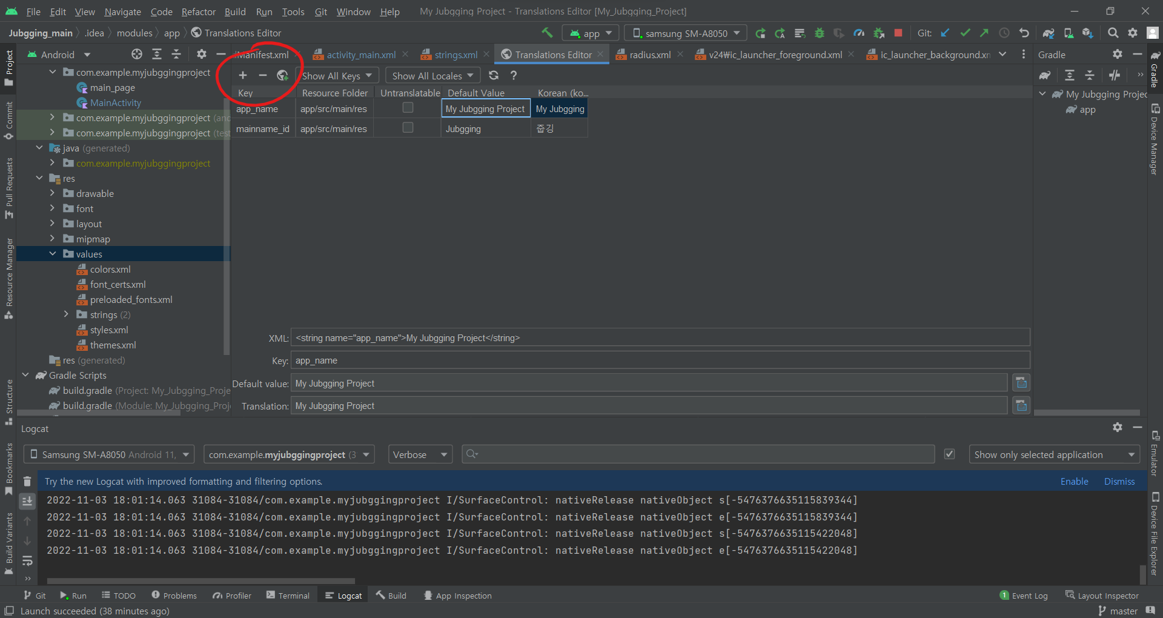Click the Add Locale globe icon
Screen dimensions: 1163x618
click(x=282, y=75)
